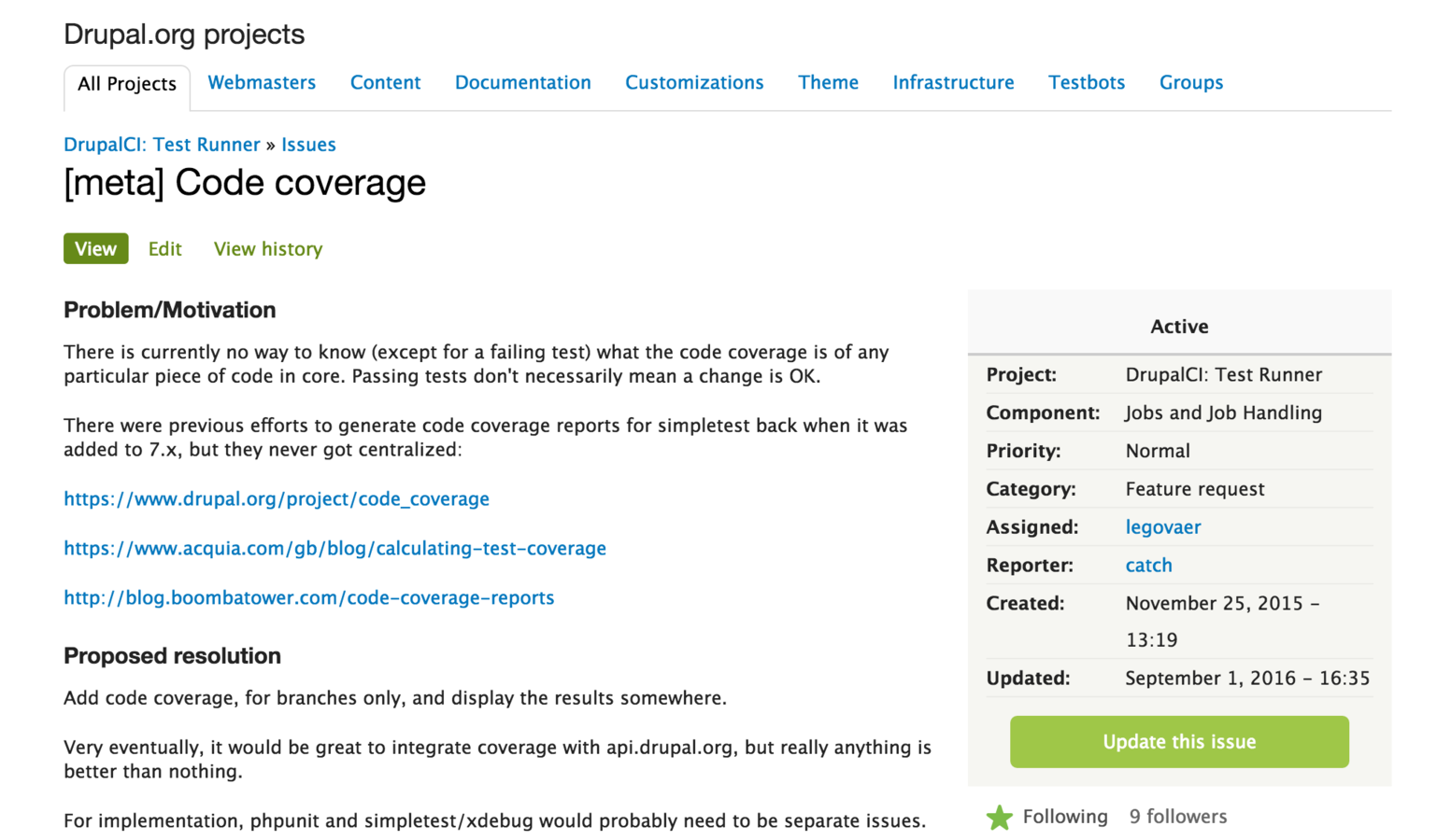Open the Documentation tab

[x=522, y=82]
